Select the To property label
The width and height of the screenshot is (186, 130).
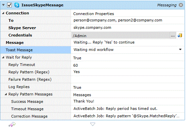11,20
